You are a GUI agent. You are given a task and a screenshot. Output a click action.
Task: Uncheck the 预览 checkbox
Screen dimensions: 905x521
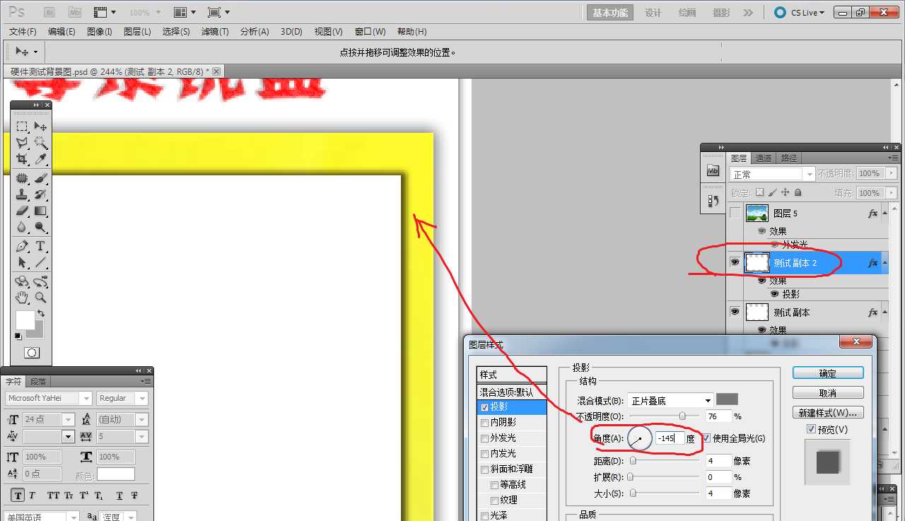tap(811, 429)
